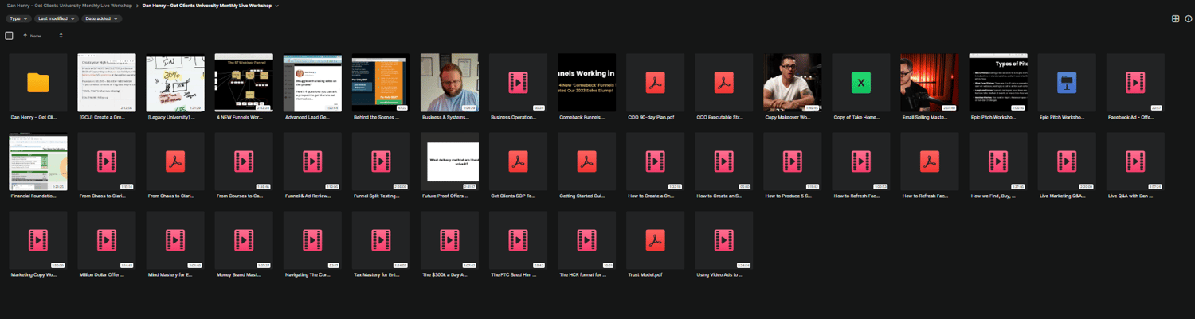Switch to grid/list layout view icon
The height and width of the screenshot is (319, 1195).
point(1175,18)
